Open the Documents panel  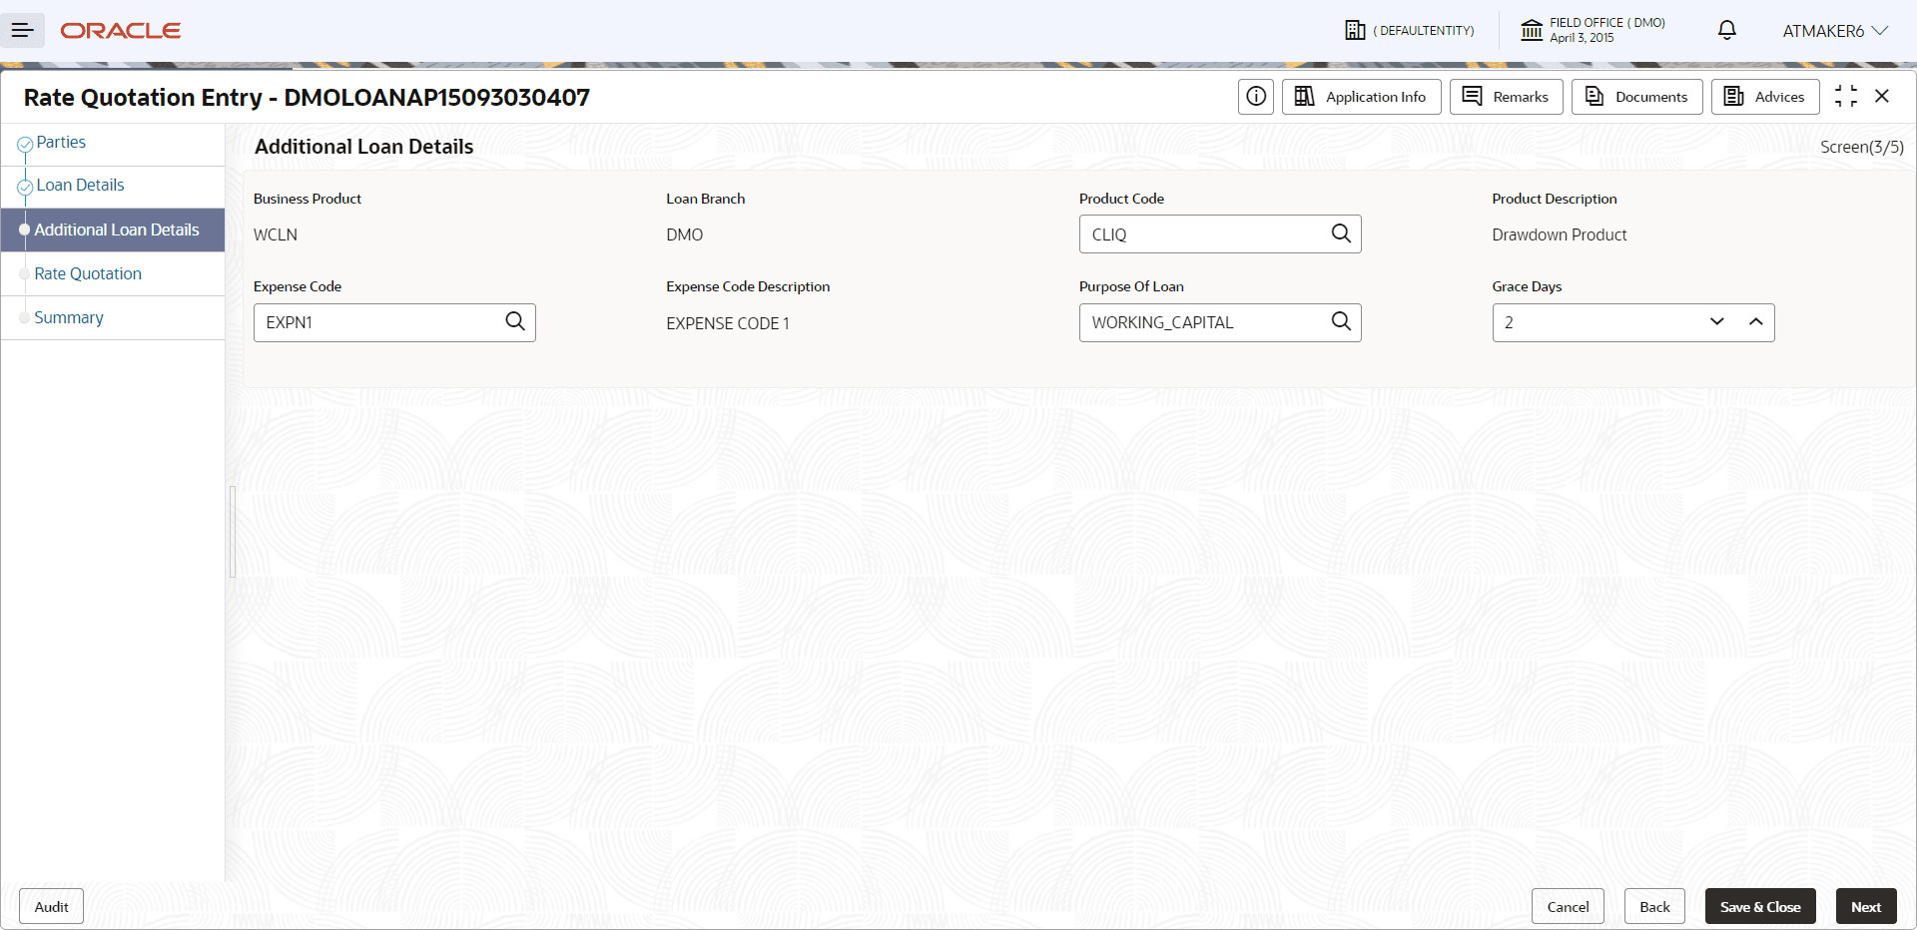coord(1637,97)
